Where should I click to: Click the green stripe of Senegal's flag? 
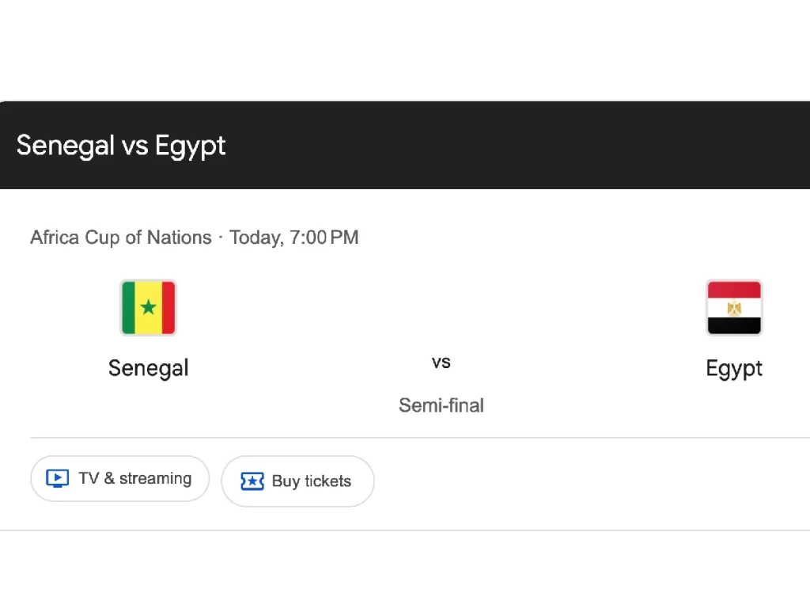point(129,307)
